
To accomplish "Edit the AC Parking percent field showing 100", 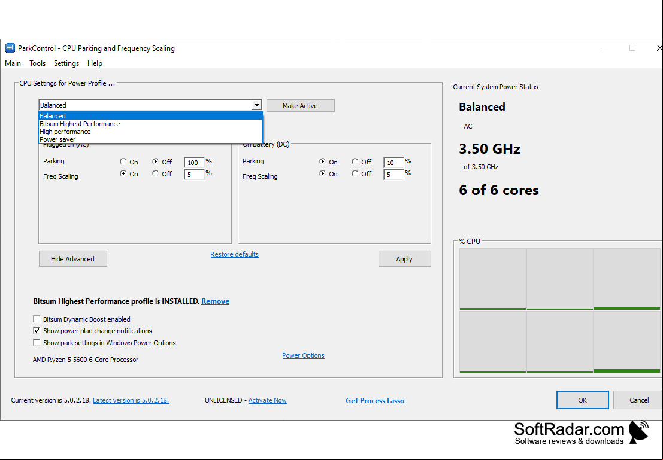I will [194, 163].
